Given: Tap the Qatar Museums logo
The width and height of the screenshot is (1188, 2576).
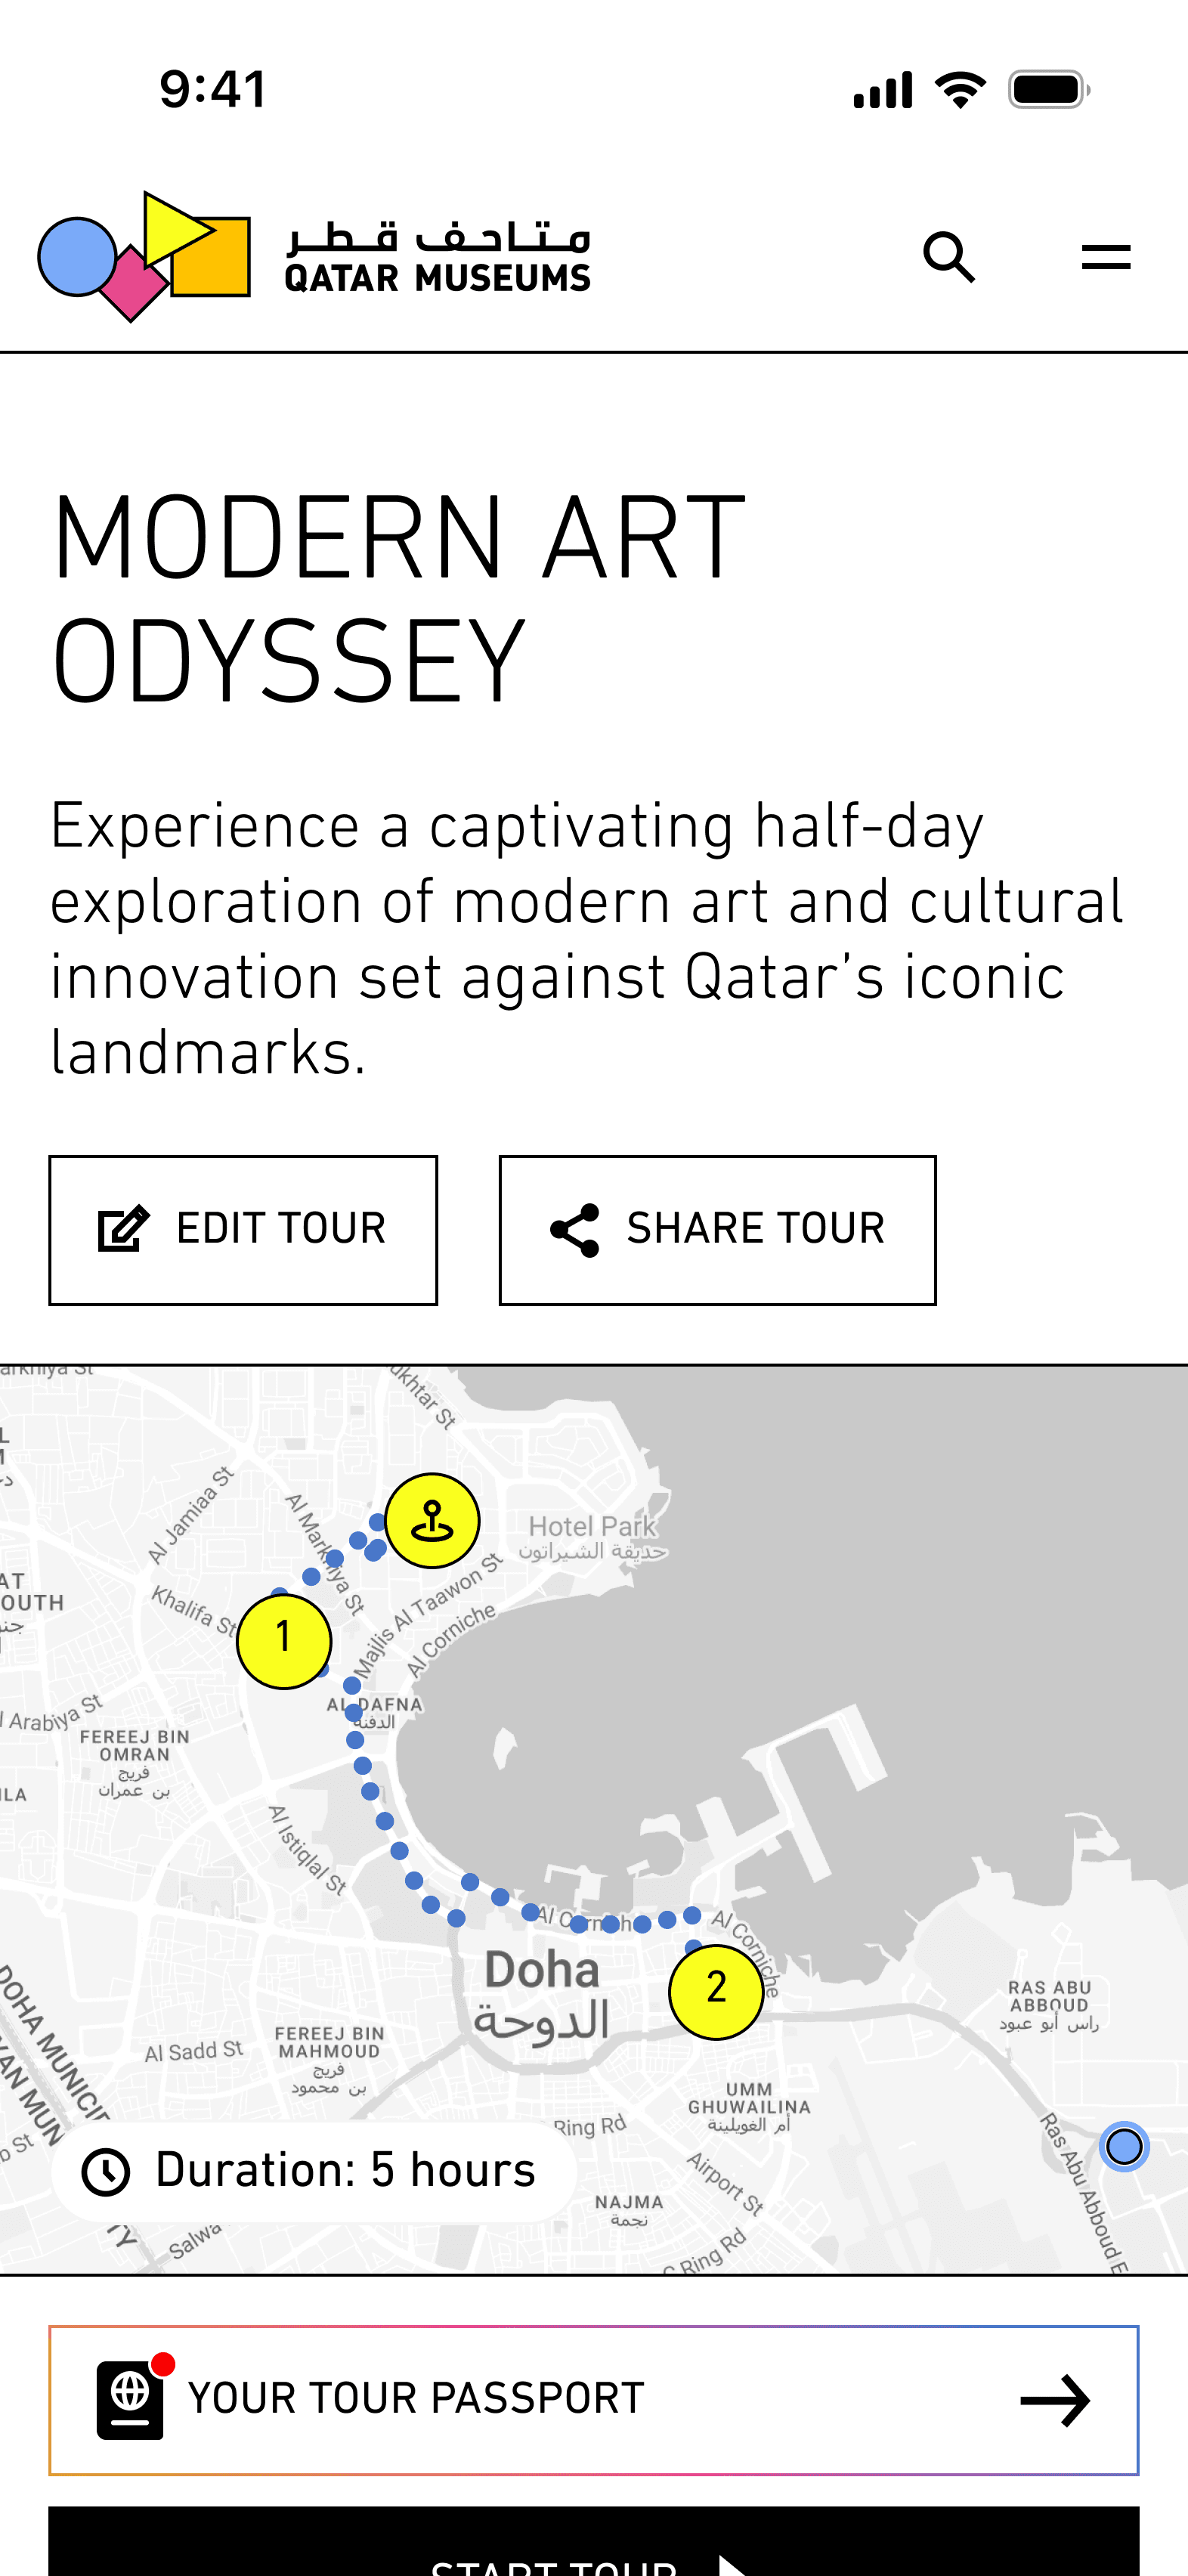Looking at the screenshot, I should [x=314, y=256].
